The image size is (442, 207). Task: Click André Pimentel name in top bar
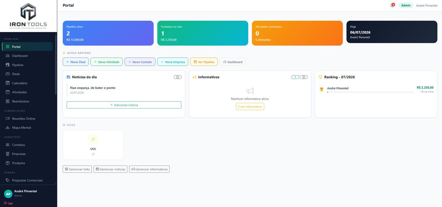(x=427, y=6)
